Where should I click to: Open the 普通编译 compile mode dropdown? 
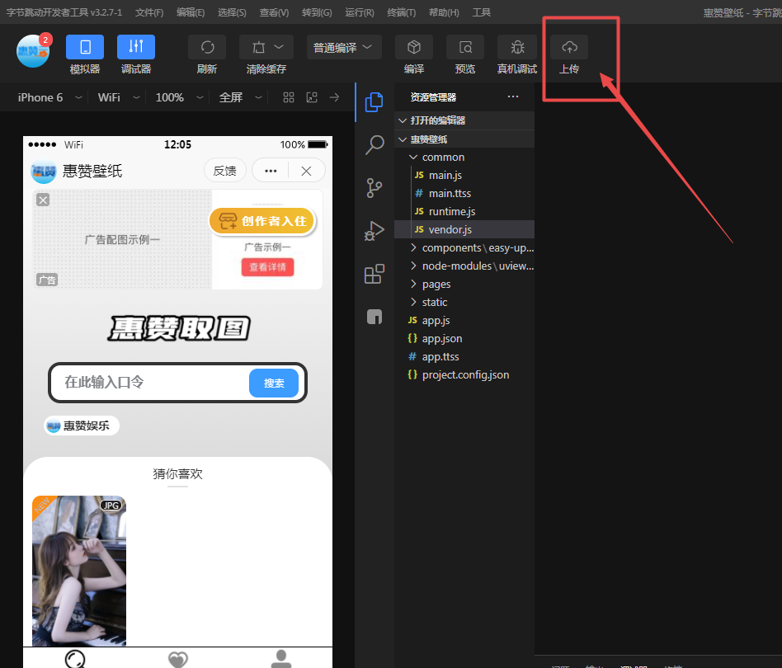tap(344, 47)
